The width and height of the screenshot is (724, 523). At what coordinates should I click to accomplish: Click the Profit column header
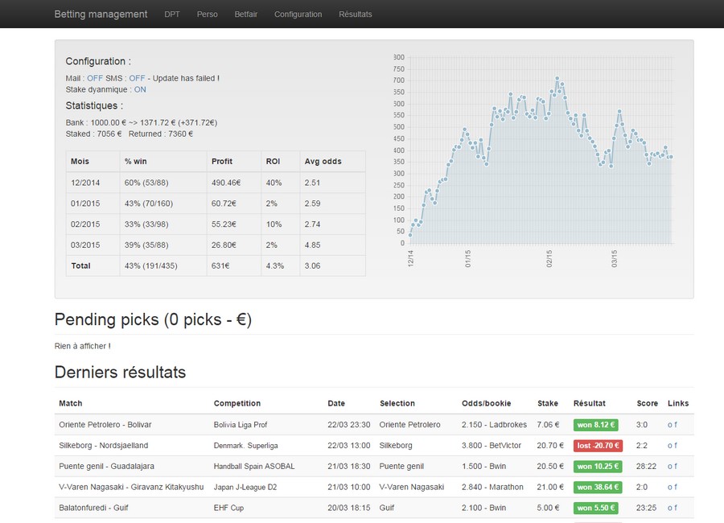coord(222,161)
